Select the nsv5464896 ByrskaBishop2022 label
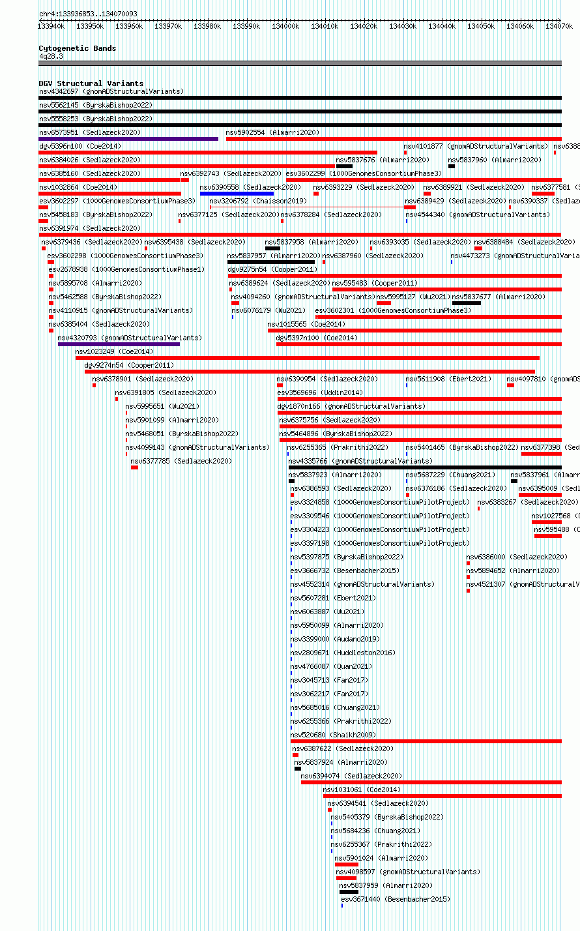This screenshot has height=931, width=580. pos(336,434)
